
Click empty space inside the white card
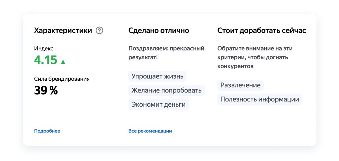(x=254, y=127)
